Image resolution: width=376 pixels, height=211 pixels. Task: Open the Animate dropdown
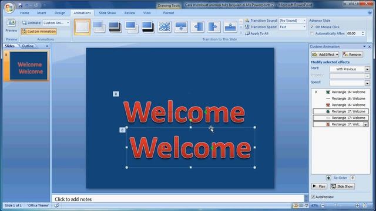[x=68, y=23]
